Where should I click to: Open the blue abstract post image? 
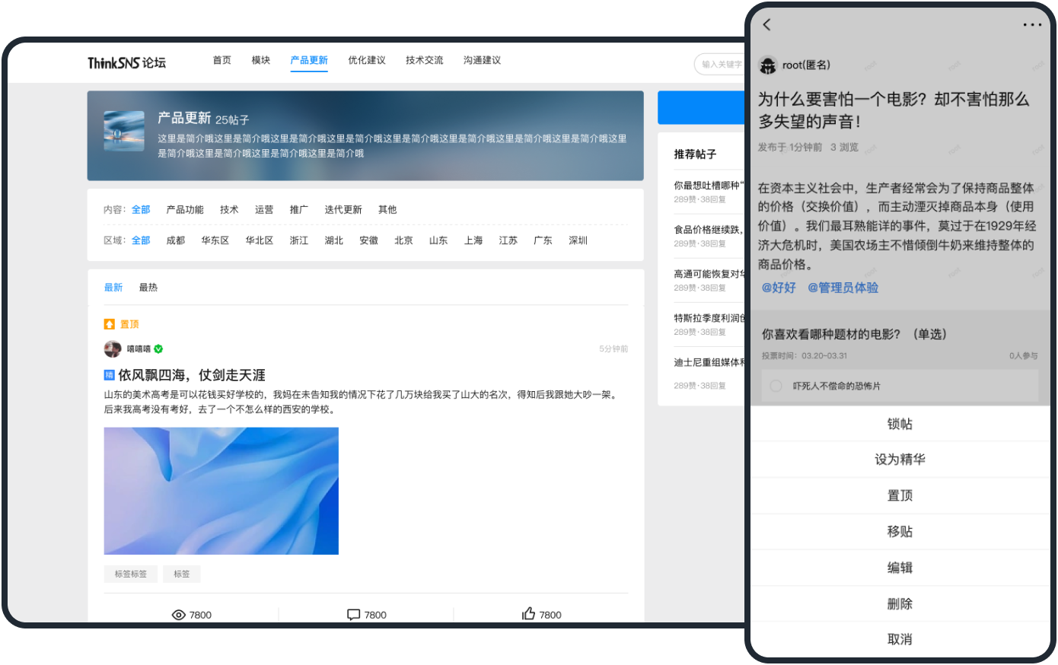[x=221, y=491]
